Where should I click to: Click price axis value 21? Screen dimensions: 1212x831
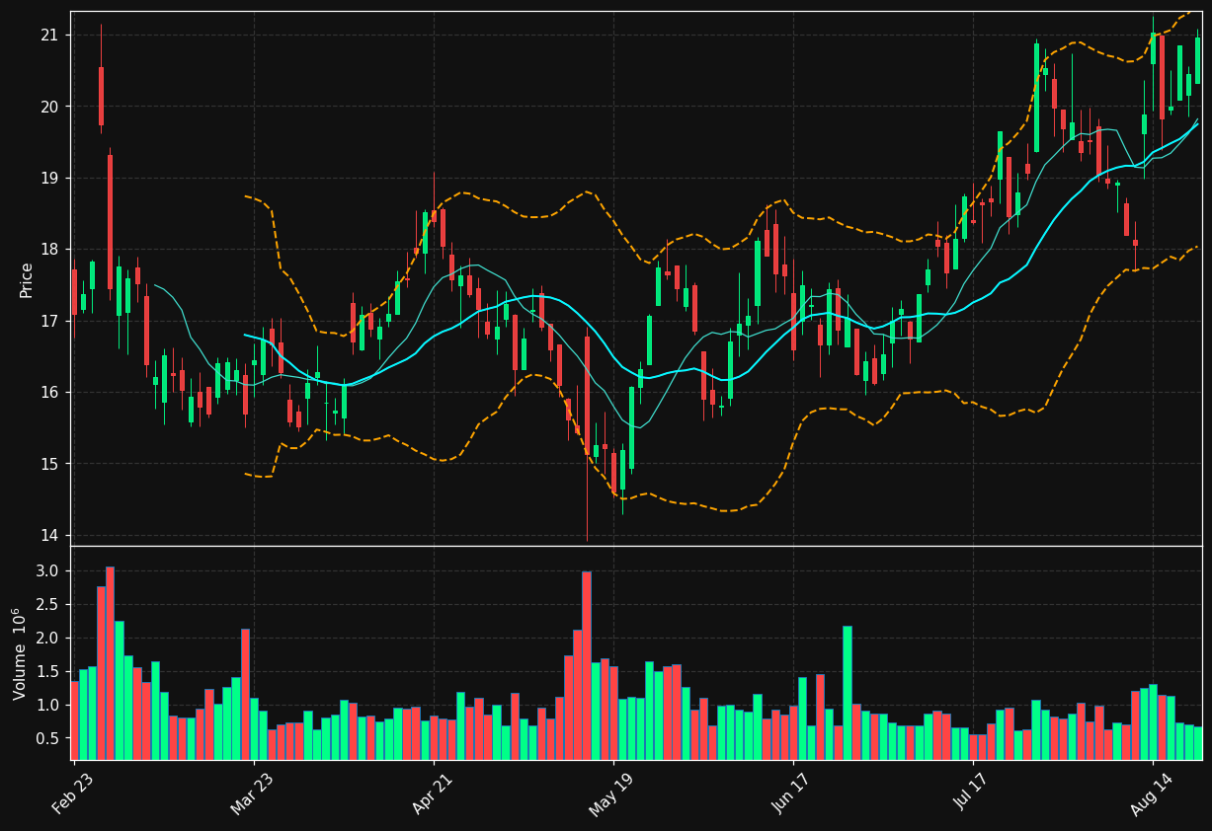click(50, 36)
